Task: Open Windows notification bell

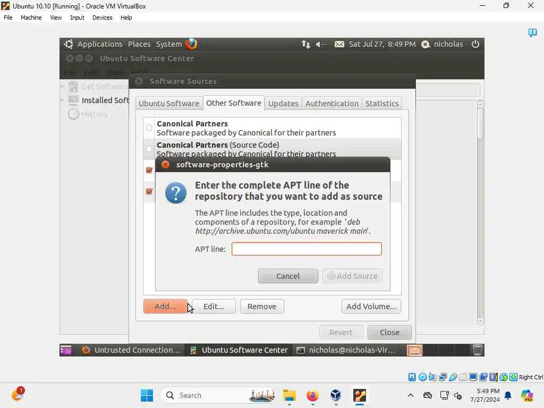Action: pos(508,395)
